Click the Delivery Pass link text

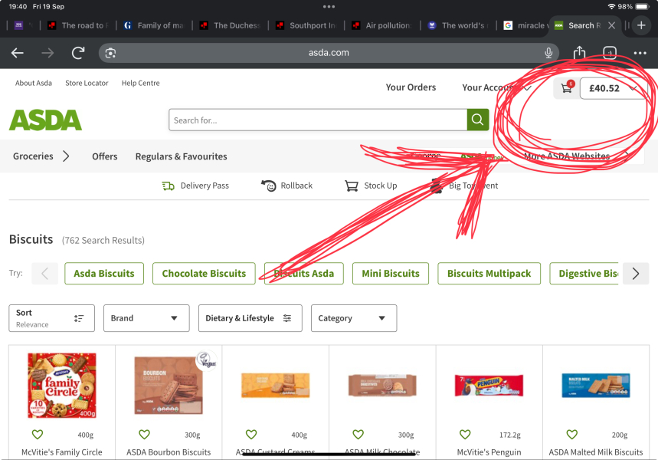pyautogui.click(x=205, y=186)
